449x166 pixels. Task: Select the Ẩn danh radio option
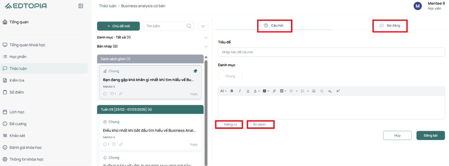coord(250,124)
